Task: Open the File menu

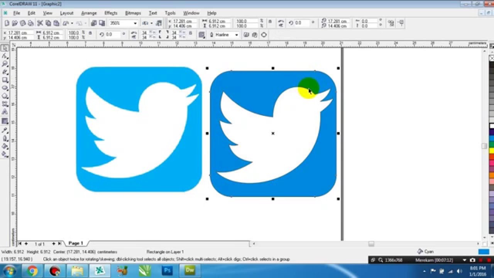Action: tap(17, 13)
